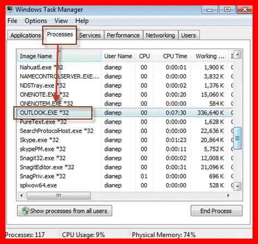Open the Options menu
258x244 pixels.
tap(36, 21)
